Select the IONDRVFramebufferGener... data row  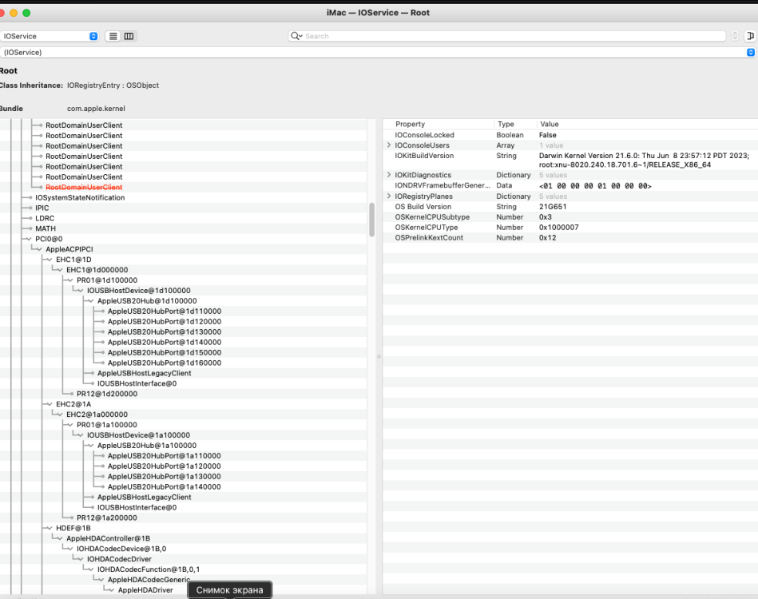pyautogui.click(x=570, y=185)
